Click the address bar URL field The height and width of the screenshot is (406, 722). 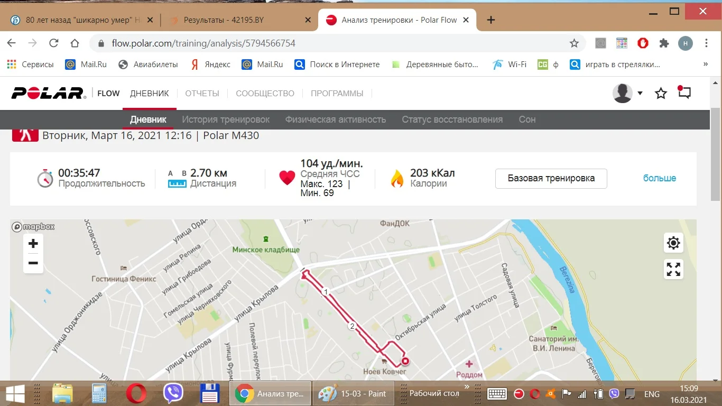(337, 43)
